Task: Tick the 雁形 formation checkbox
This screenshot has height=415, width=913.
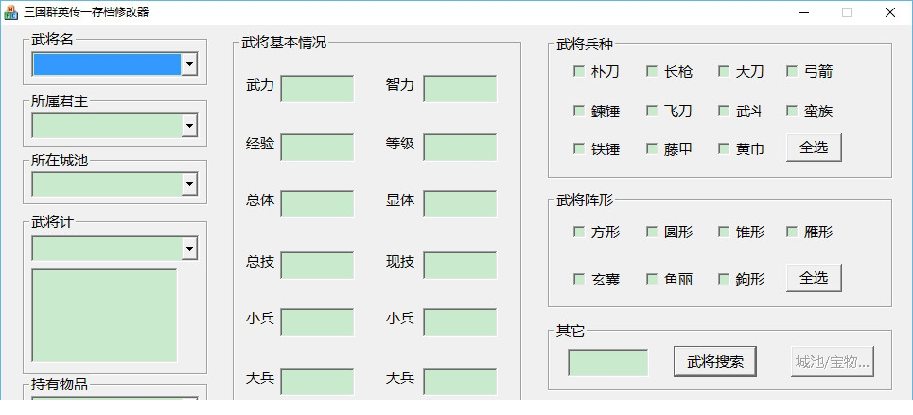Action: pos(792,232)
